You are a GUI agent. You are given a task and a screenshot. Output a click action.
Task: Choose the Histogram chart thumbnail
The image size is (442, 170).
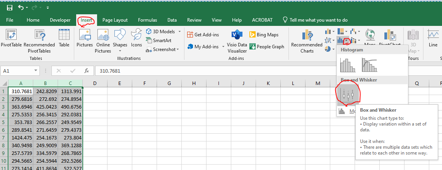(348, 65)
